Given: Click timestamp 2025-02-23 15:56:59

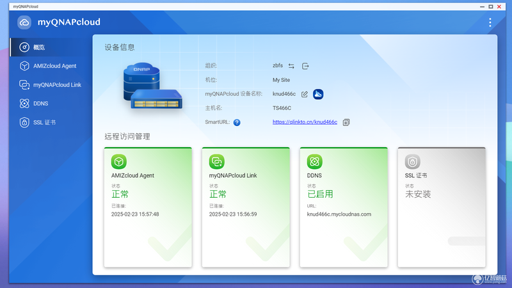Looking at the screenshot, I should 233,214.
